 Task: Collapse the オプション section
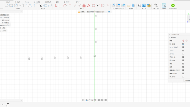pos(173,37)
